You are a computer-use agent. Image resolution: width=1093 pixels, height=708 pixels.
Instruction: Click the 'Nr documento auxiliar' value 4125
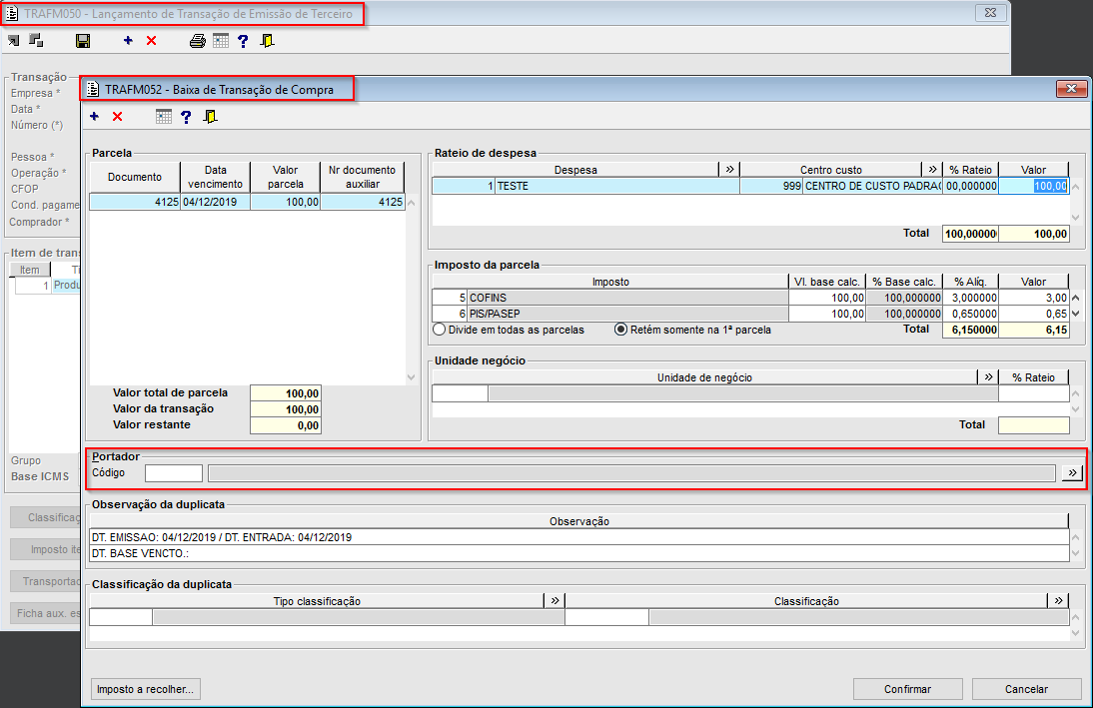(x=363, y=202)
